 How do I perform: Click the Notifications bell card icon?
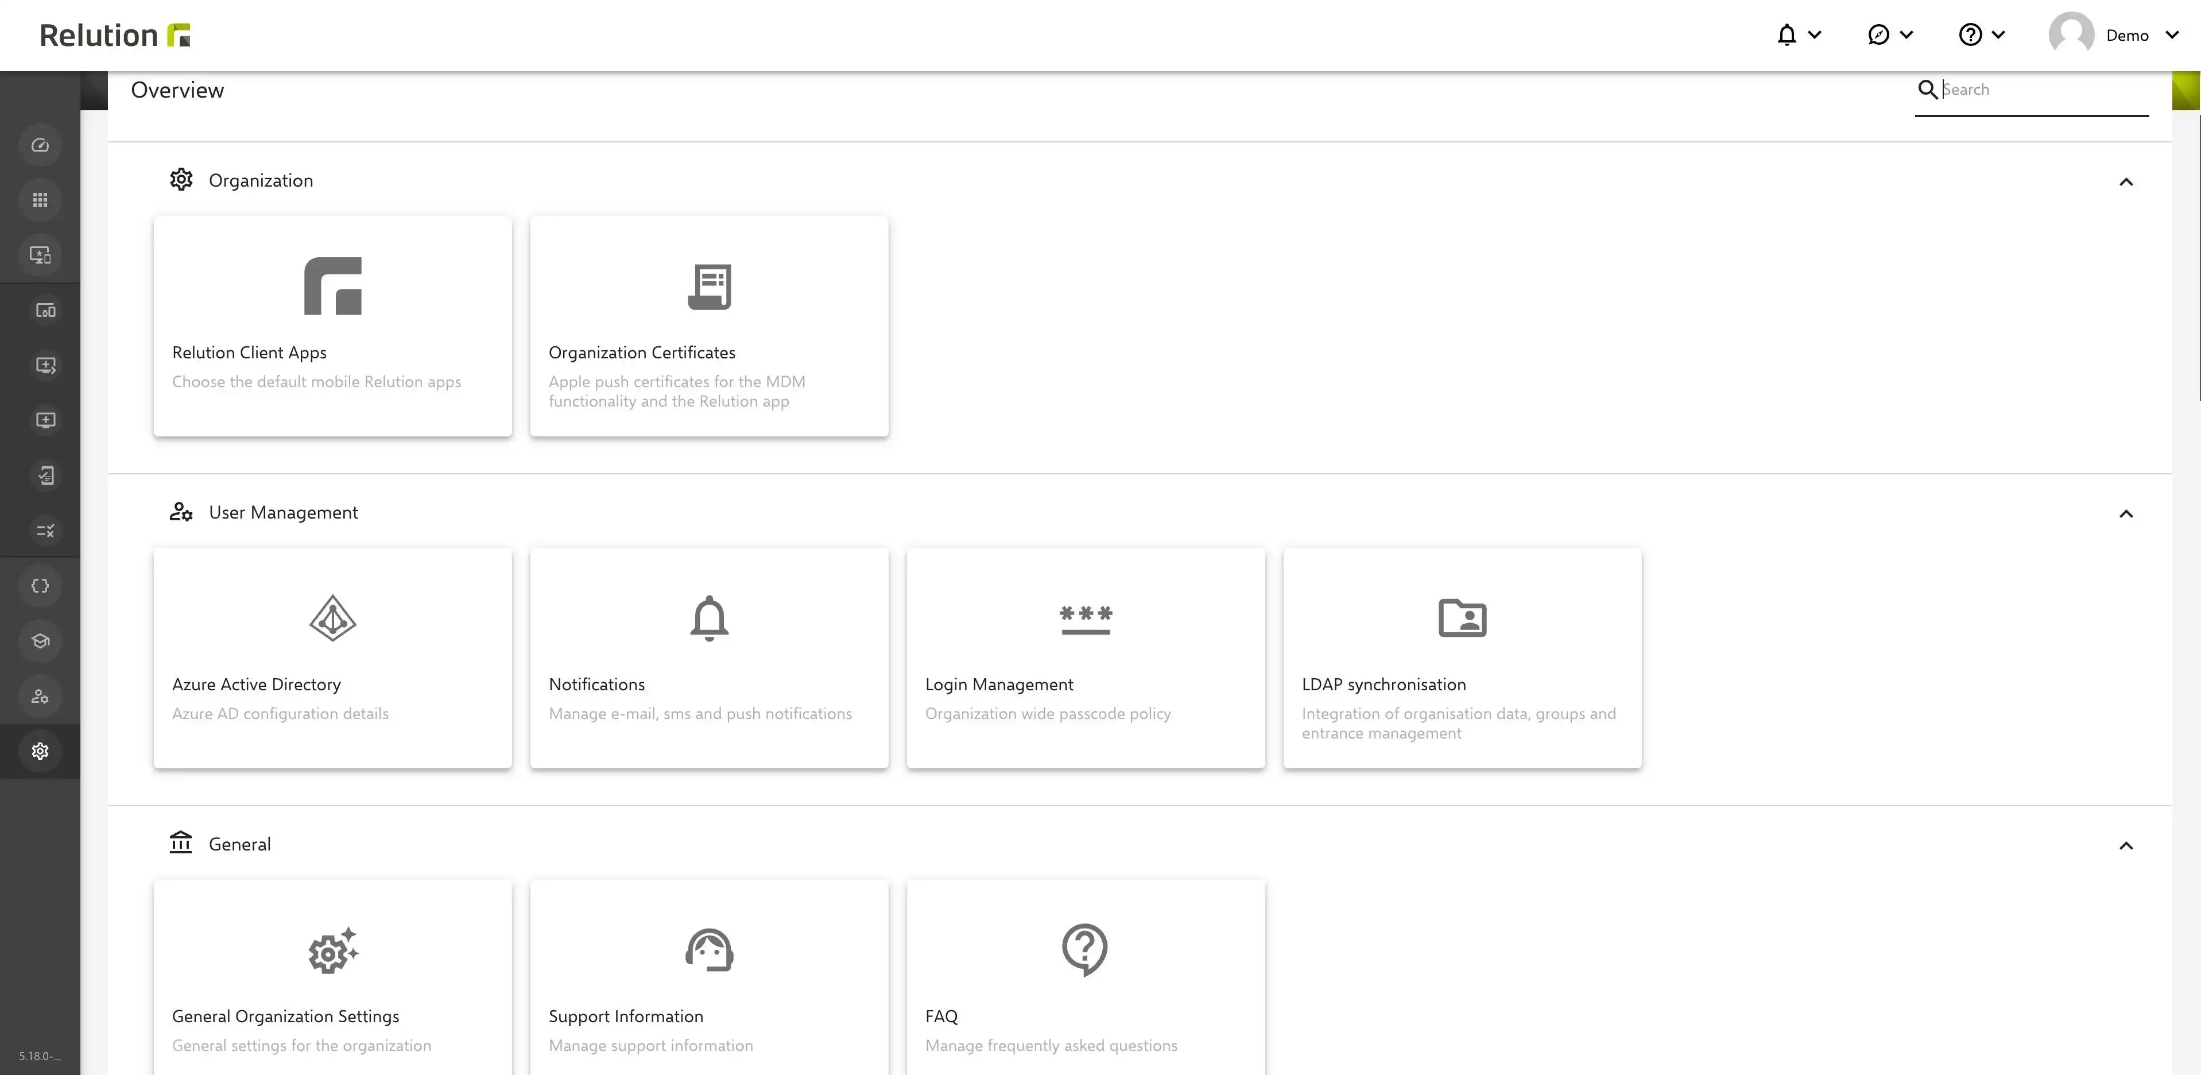coord(709,618)
